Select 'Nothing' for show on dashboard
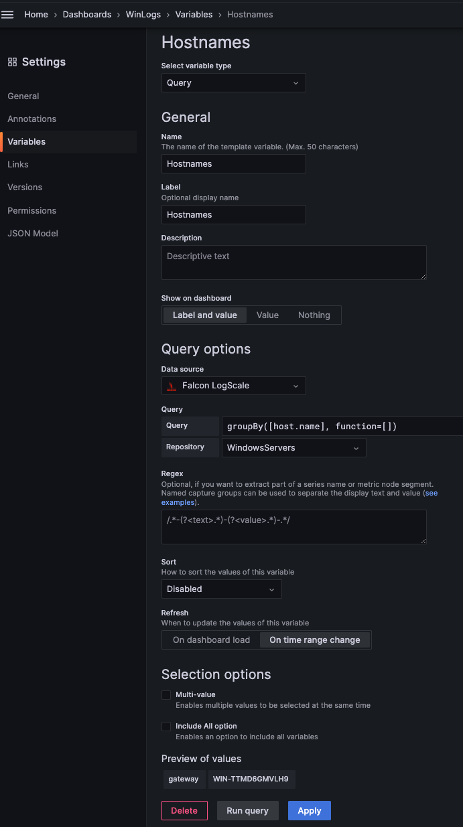The image size is (463, 827). click(x=314, y=315)
